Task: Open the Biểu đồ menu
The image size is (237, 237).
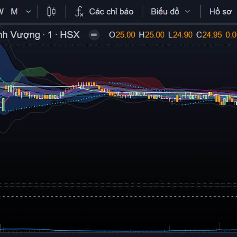Action: pos(165,11)
